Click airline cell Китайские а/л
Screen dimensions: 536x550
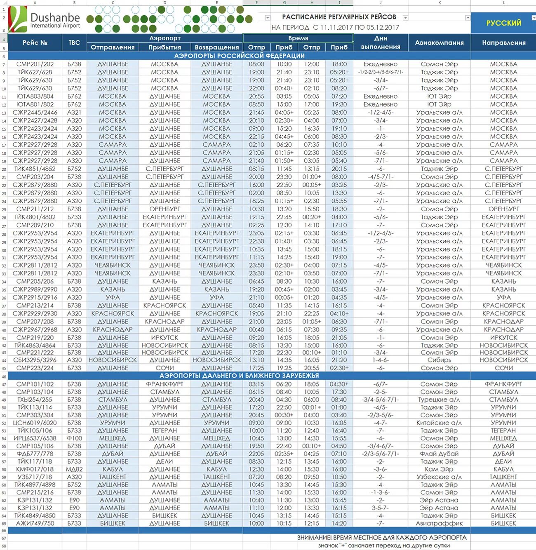440,423
